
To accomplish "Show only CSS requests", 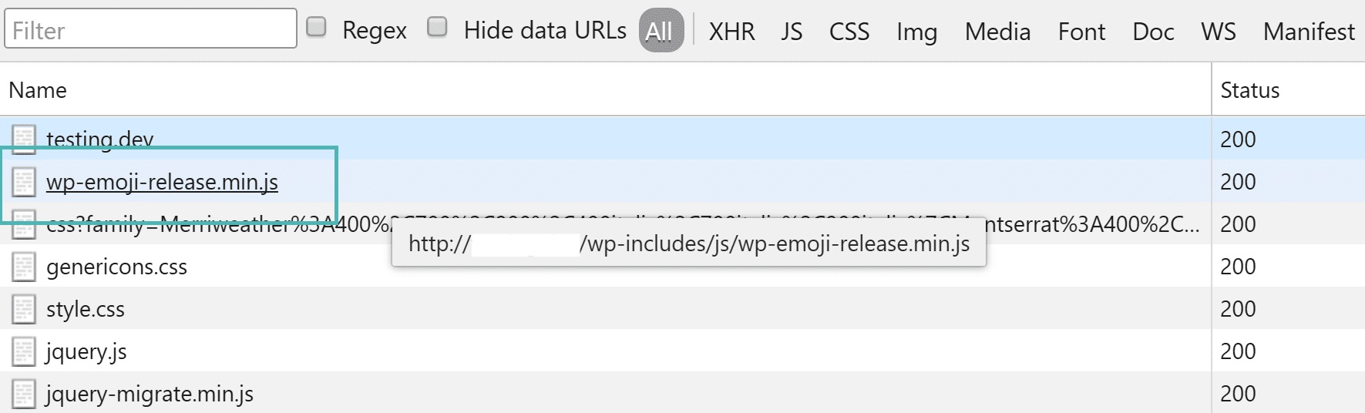I will tap(849, 32).
